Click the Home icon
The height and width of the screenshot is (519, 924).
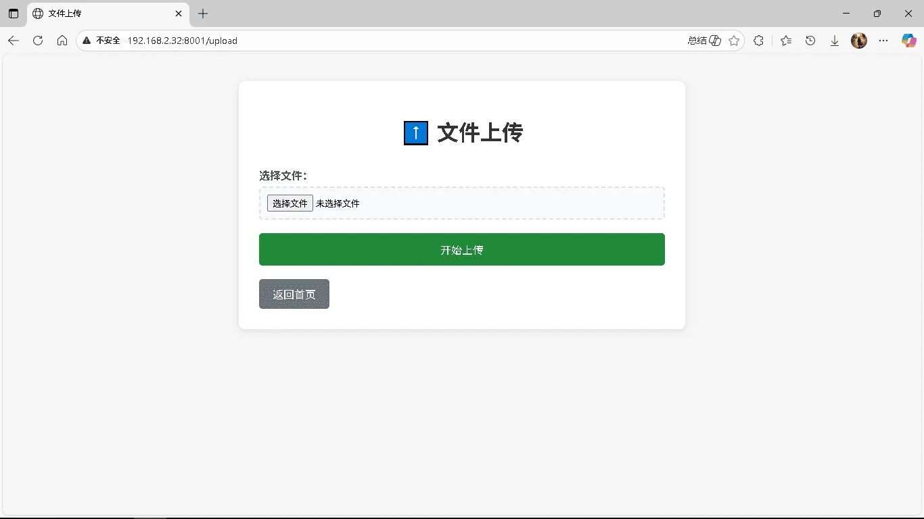[62, 41]
